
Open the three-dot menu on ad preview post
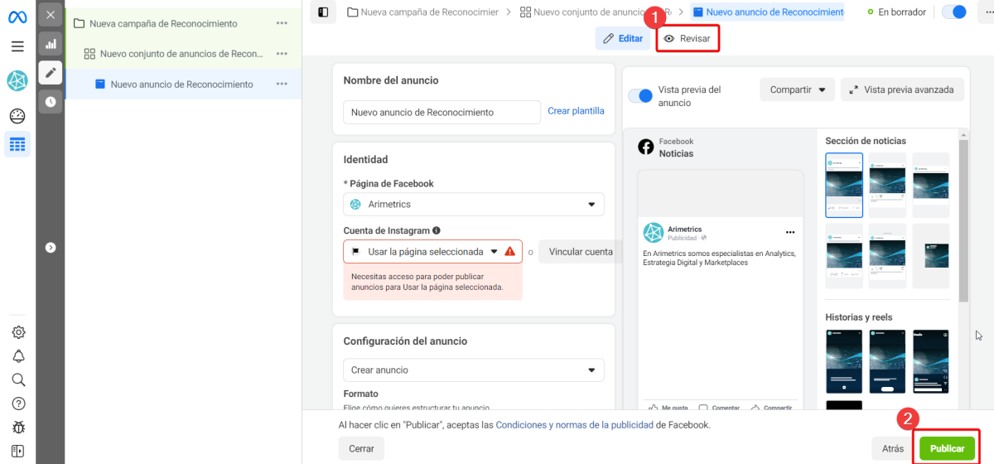point(790,232)
